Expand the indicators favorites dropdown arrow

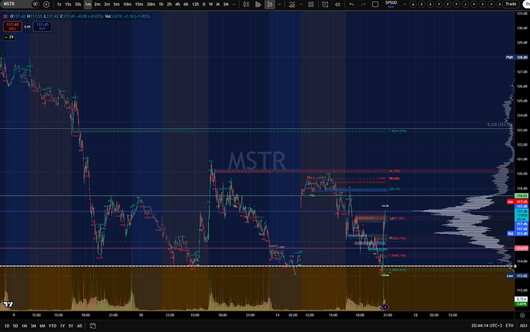301,5
